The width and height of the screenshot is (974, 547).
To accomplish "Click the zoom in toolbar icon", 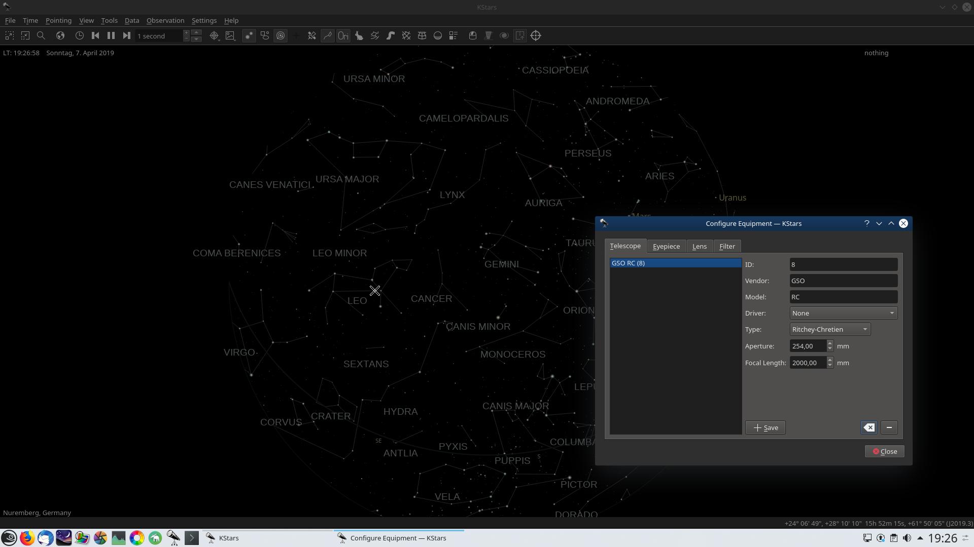I will coord(9,35).
